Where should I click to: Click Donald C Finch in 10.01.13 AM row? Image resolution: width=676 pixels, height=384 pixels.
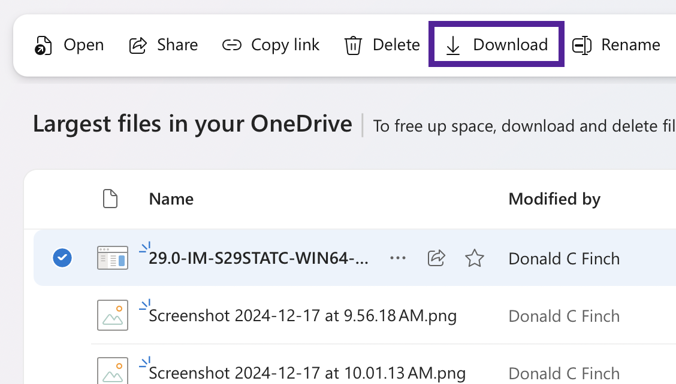tap(564, 373)
